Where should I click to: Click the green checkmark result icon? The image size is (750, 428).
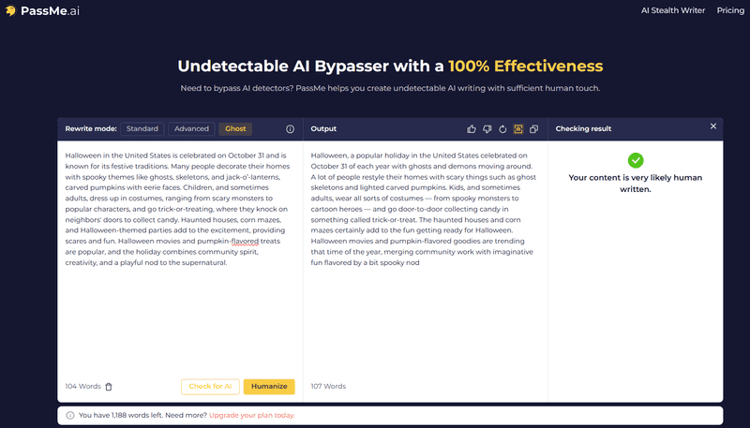[x=636, y=160]
